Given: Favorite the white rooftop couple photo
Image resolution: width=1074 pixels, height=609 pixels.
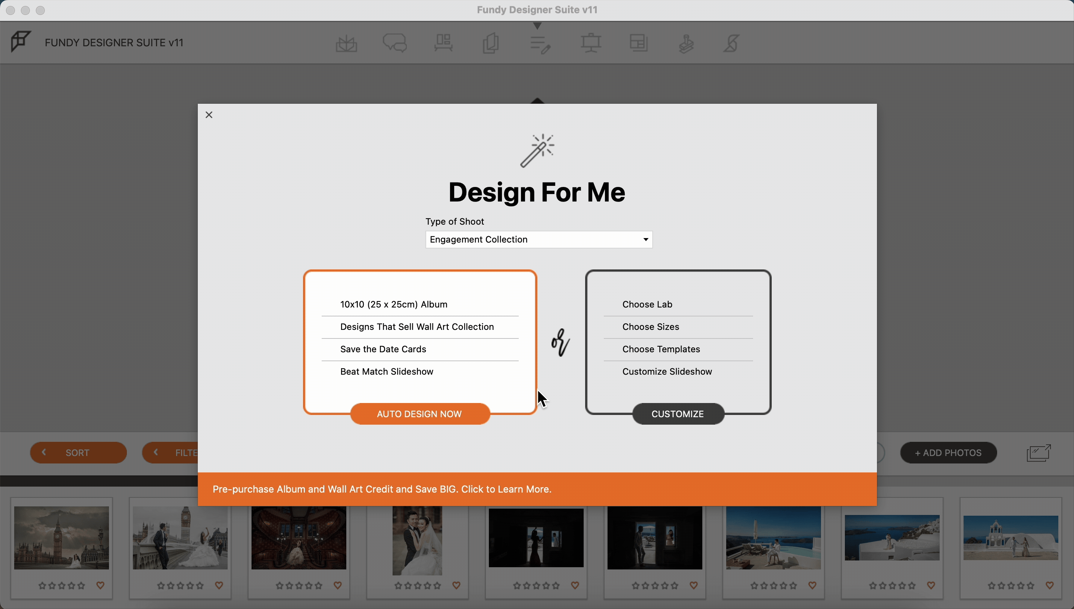Looking at the screenshot, I should pyautogui.click(x=931, y=585).
